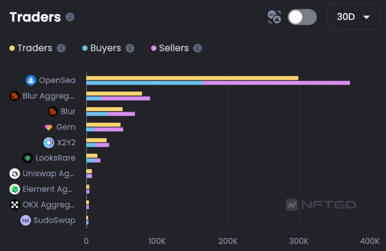Viewport: 386px width, 251px height.
Task: Click the SudoSwap logo icon
Action: [x=26, y=220]
